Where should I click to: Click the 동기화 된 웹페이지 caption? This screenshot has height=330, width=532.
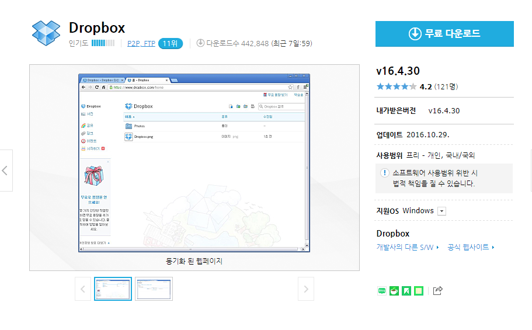[x=194, y=261]
